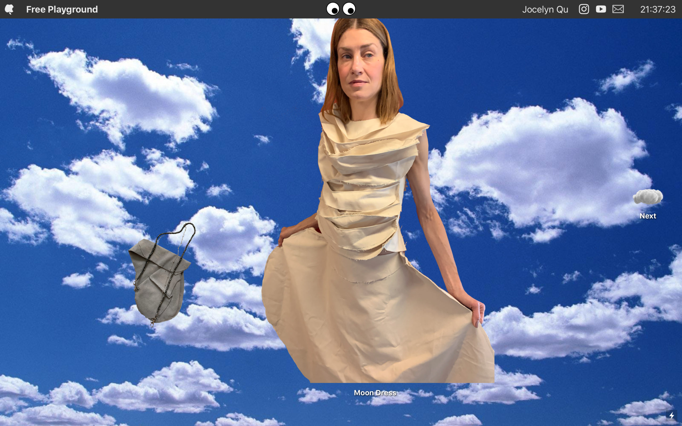
Task: Click the white cloud icon above Next
Action: click(648, 197)
